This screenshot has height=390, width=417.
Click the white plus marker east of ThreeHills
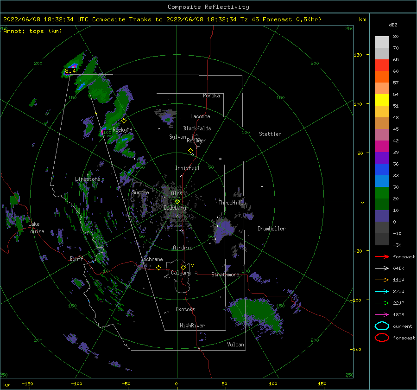tap(262, 186)
